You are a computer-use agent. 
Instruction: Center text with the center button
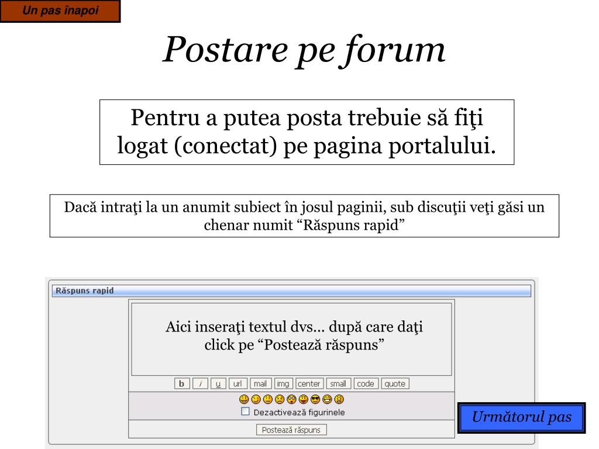(309, 384)
